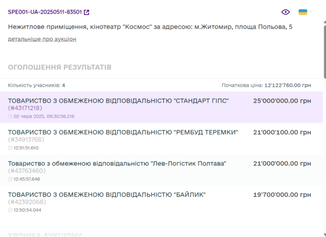Click "Кількість учасників: 4" text
This screenshot has width=326, height=237.
click(36, 85)
